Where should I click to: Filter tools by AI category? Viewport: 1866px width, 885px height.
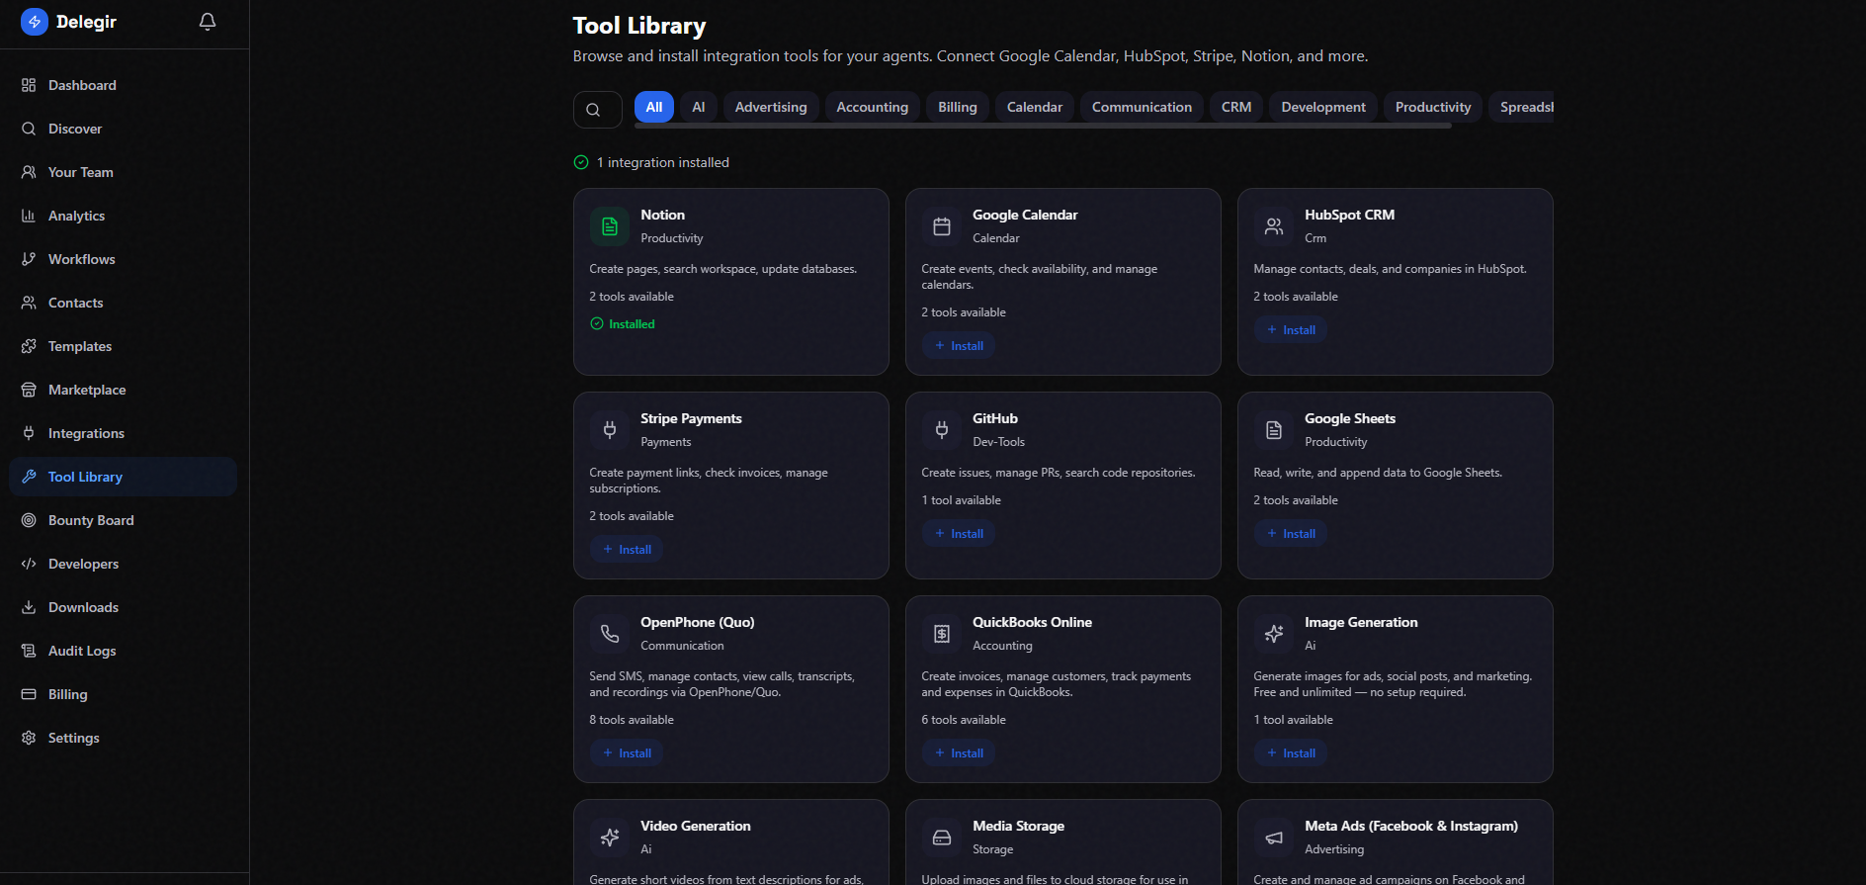tap(699, 107)
